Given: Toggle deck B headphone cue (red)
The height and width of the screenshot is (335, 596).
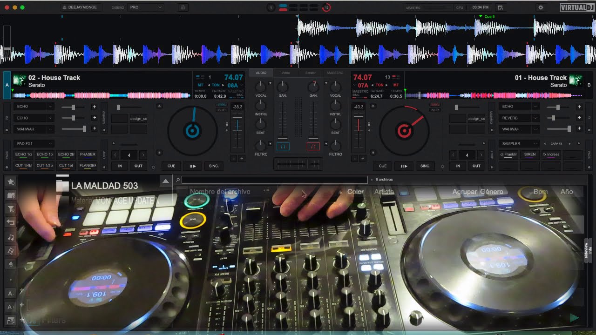Looking at the screenshot, I should pos(313,147).
